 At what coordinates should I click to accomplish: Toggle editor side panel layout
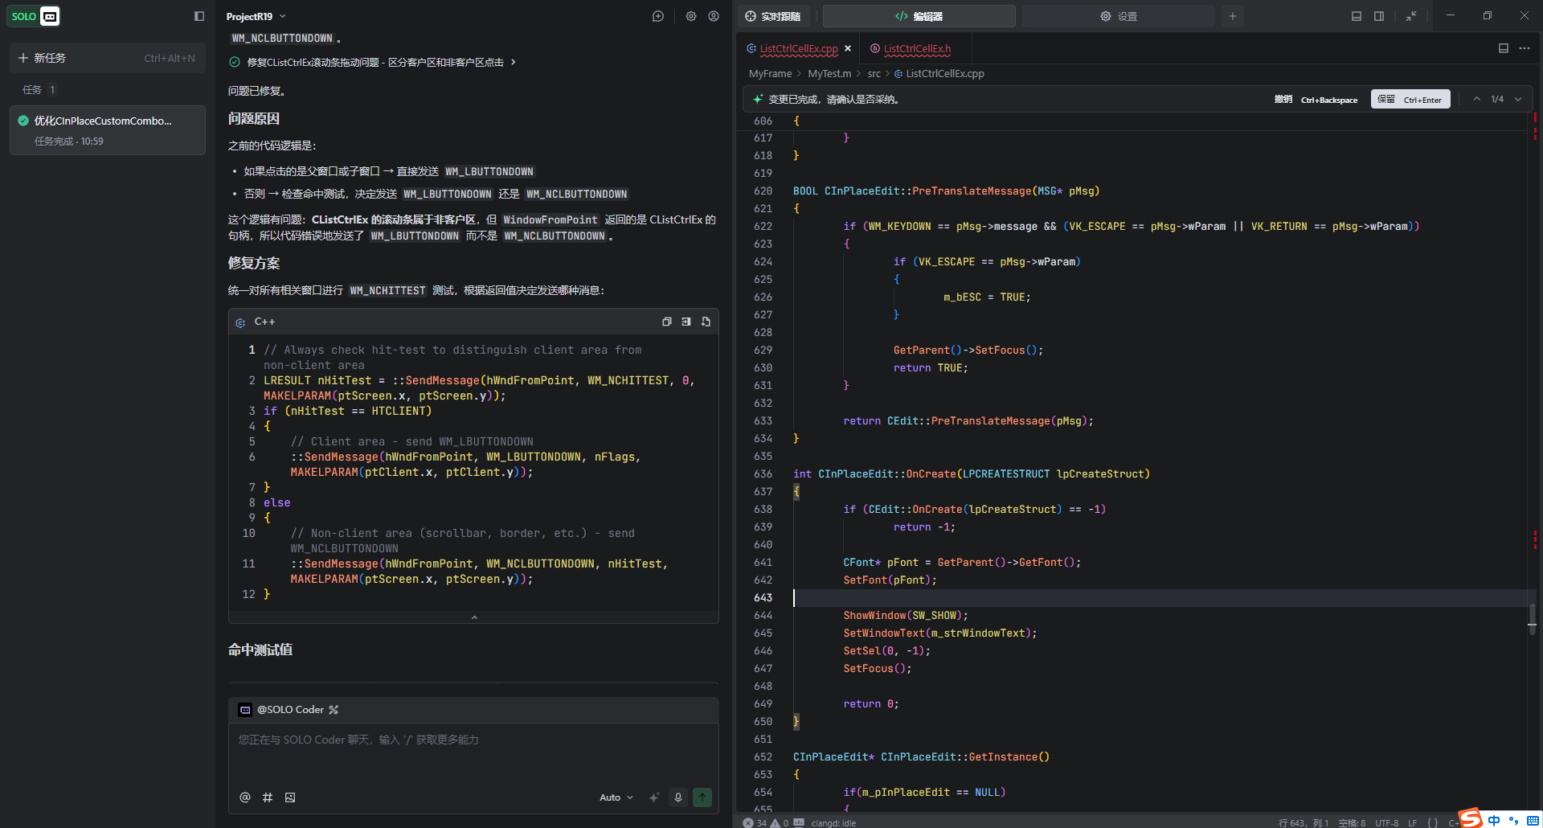coord(1379,16)
